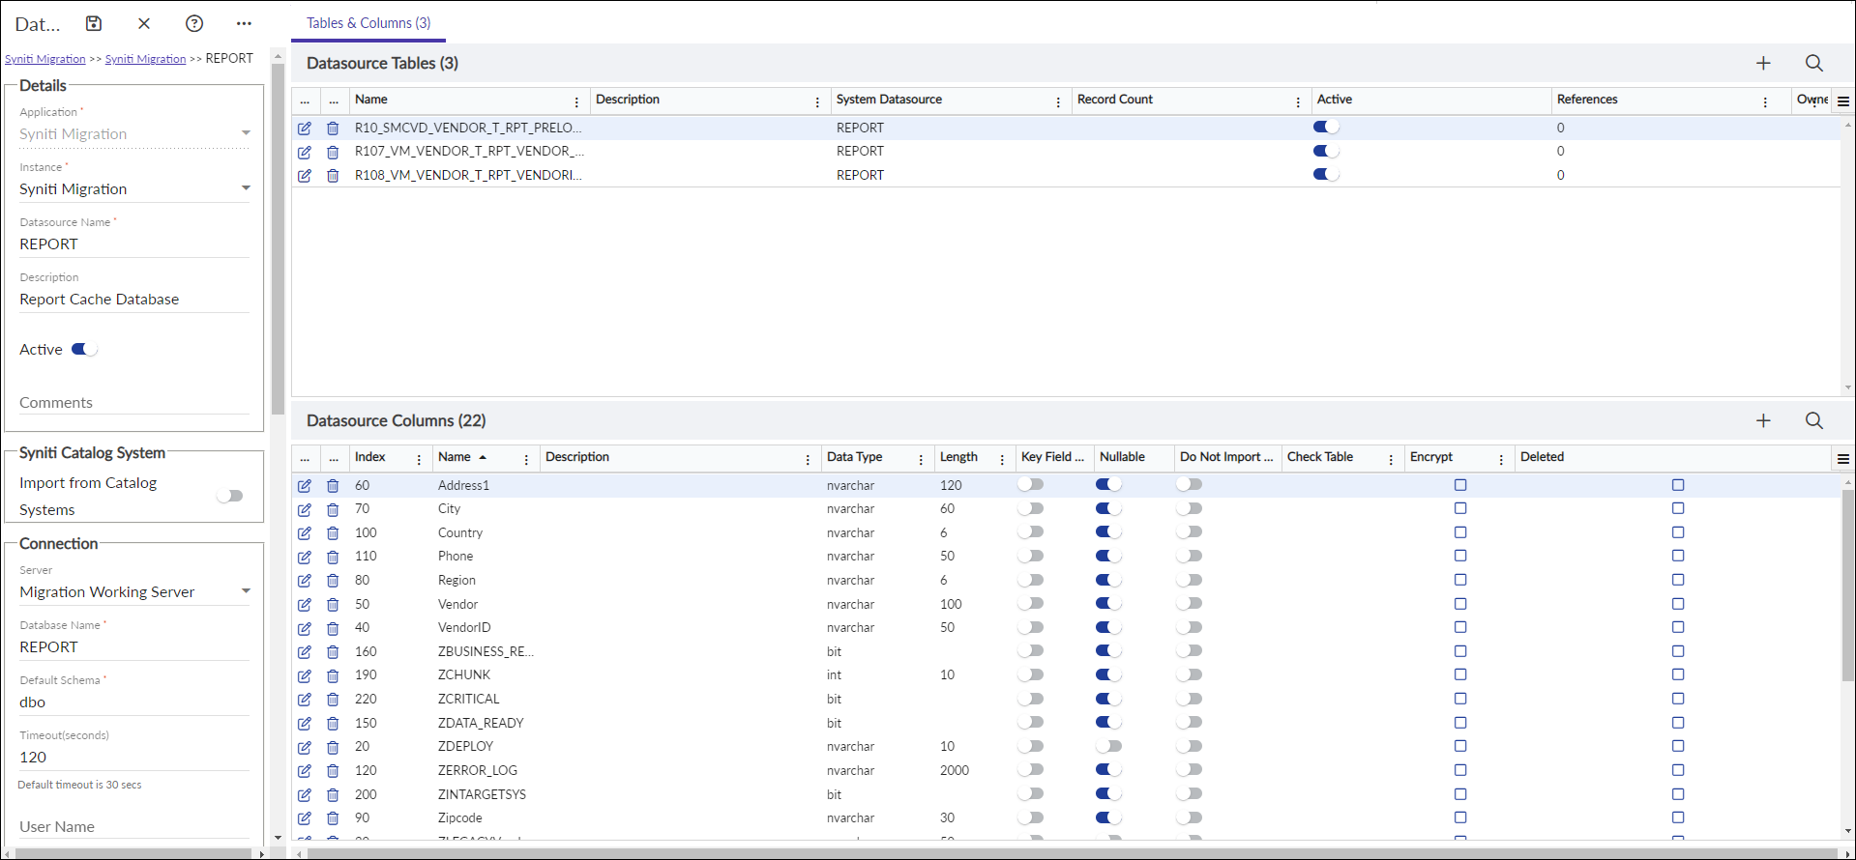Open column menu for System Datasource header
Image resolution: width=1856 pixels, height=860 pixels.
tap(1058, 101)
